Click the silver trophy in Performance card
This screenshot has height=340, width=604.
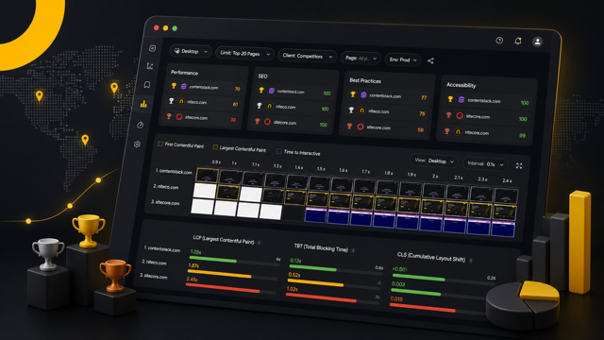click(172, 101)
